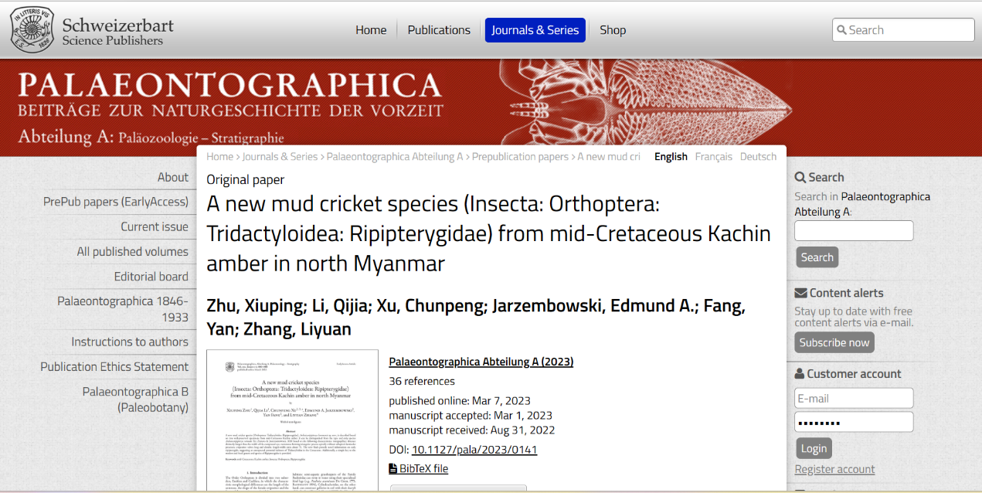Click the paper's first-page thumbnail
Viewport: 982px width, 493px height.
292,420
